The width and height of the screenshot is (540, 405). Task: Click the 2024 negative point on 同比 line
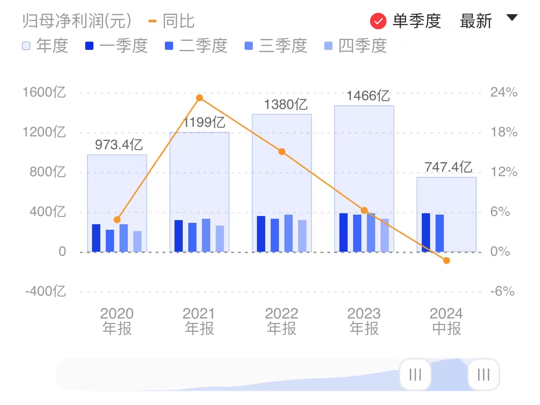[x=447, y=260]
